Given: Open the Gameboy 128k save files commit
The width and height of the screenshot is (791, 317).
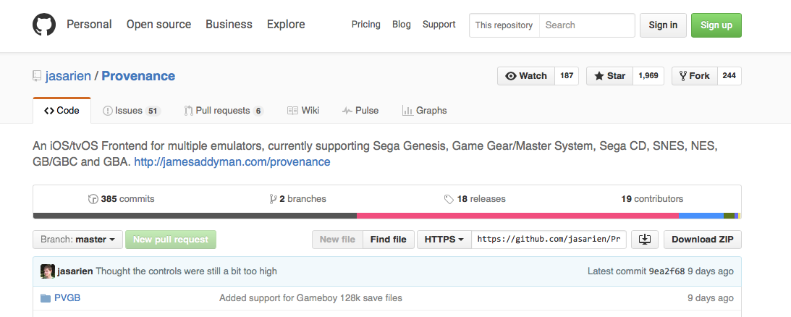Looking at the screenshot, I should click(310, 297).
